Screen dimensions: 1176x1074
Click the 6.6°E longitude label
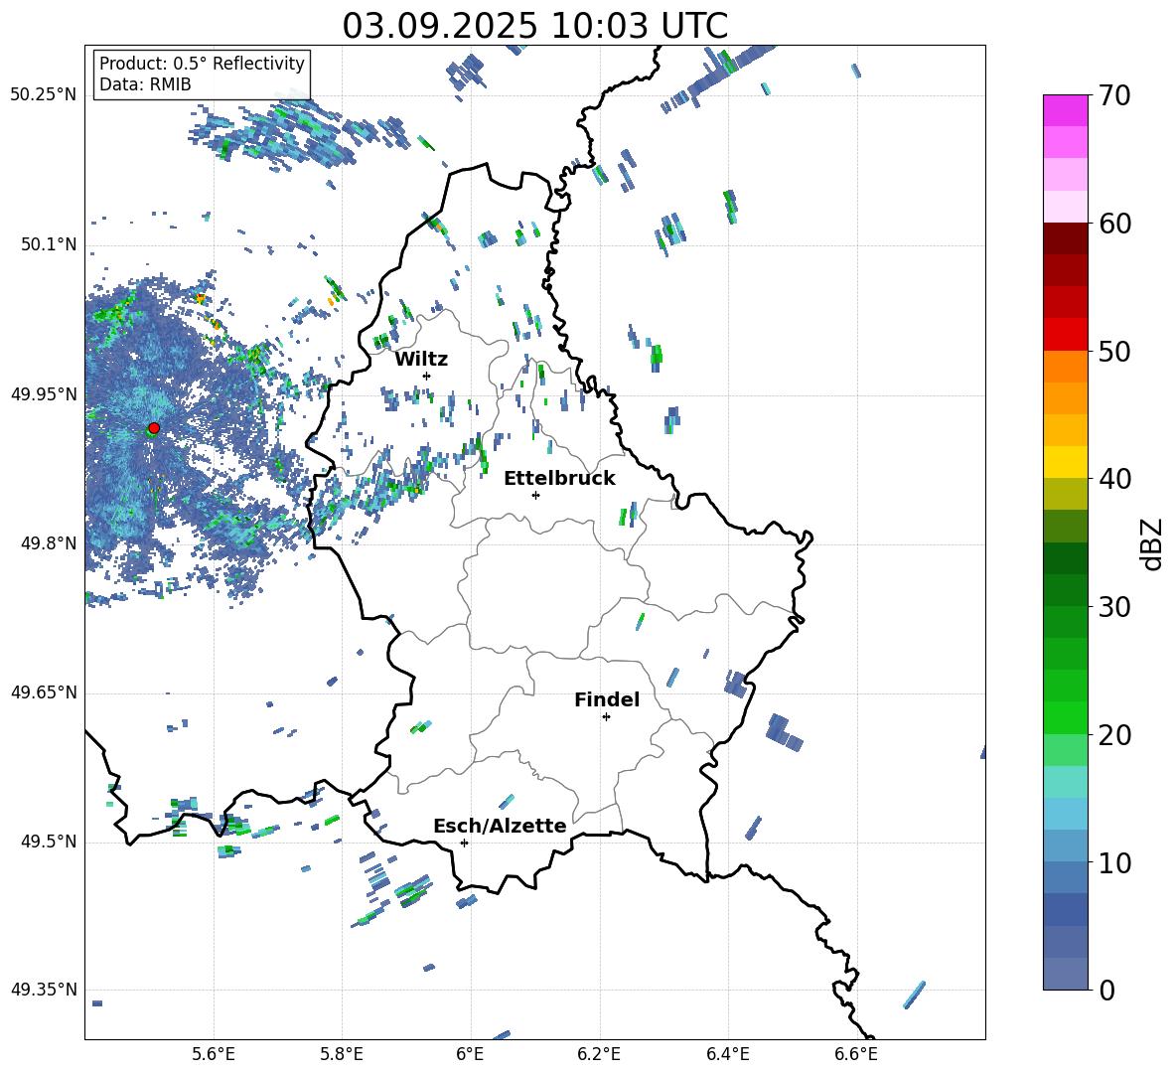point(856,1054)
